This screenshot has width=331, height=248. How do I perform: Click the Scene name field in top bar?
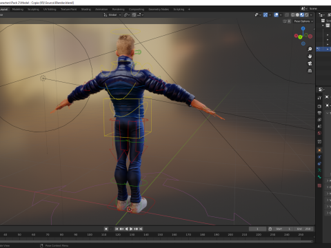(x=319, y=8)
